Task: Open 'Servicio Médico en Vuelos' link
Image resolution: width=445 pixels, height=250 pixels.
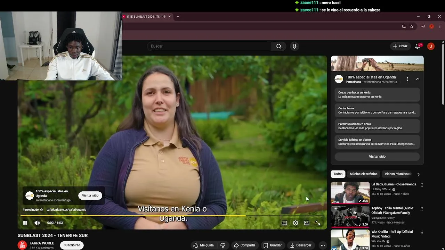Action: (x=377, y=142)
